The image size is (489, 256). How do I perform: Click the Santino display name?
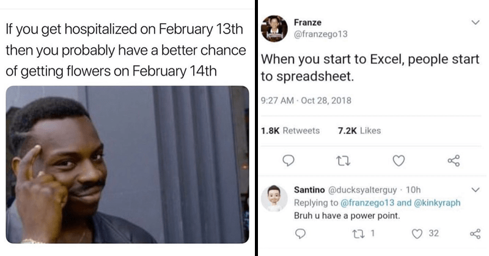point(309,190)
